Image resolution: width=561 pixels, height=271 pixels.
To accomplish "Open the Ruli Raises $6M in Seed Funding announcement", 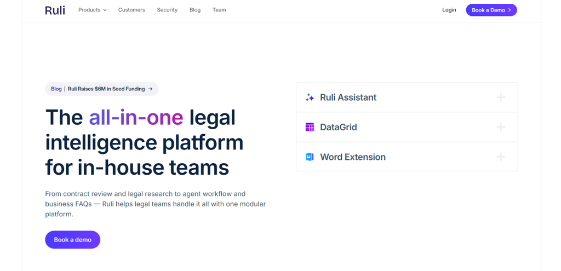I will [x=106, y=89].
